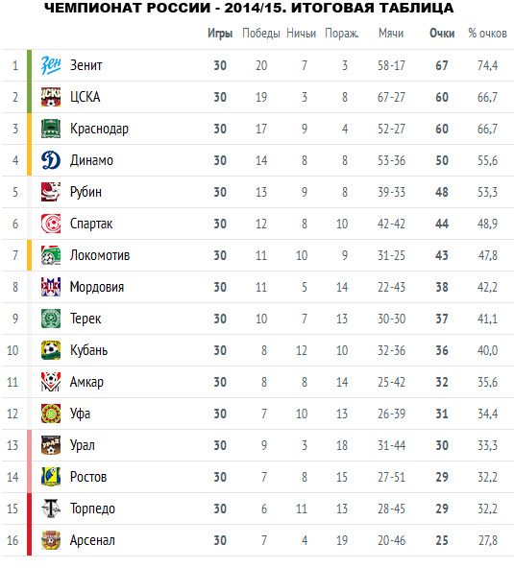The image size is (514, 568).
Task: Select the % очков column header
Action: [x=487, y=33]
